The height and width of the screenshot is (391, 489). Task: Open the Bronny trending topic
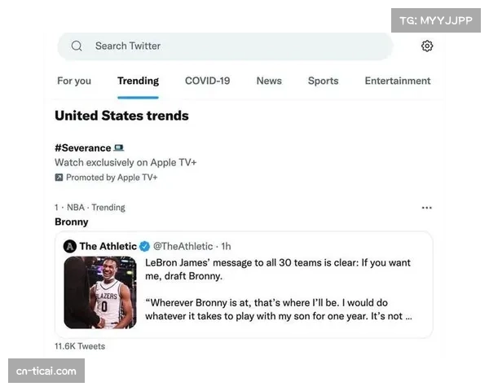(x=72, y=222)
